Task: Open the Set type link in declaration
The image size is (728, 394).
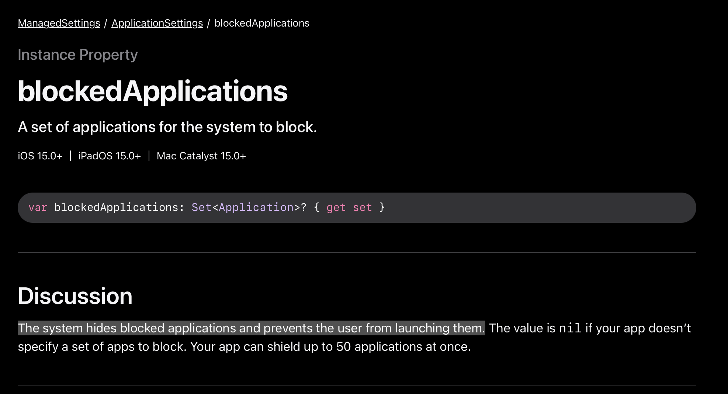Action: pos(201,208)
